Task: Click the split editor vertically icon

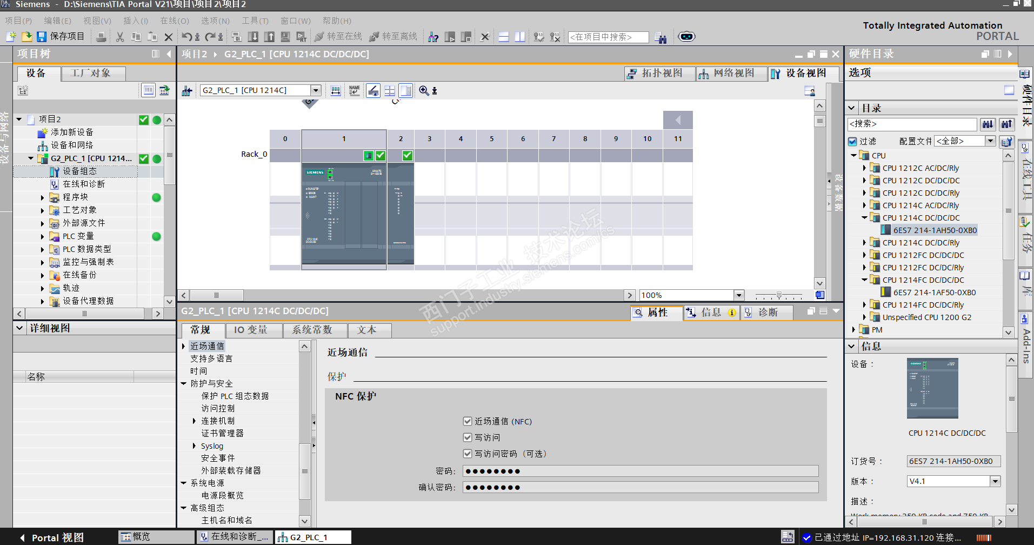Action: click(x=520, y=37)
